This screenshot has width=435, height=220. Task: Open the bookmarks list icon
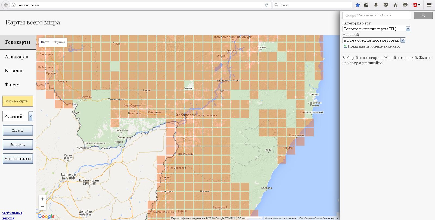click(x=366, y=5)
